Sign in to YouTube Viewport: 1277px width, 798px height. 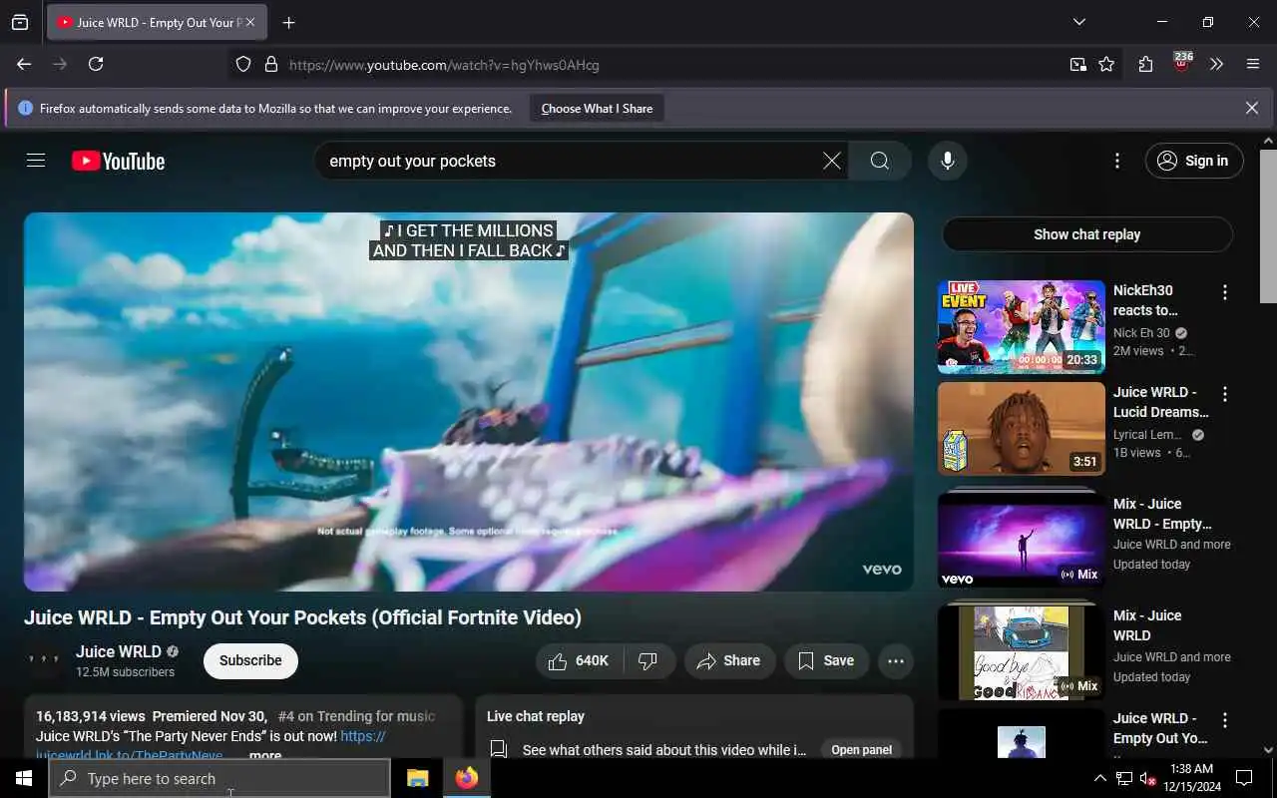tap(1194, 161)
